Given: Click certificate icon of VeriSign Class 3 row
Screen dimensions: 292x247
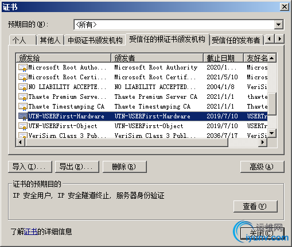Looking at the screenshot, I should [22, 135].
